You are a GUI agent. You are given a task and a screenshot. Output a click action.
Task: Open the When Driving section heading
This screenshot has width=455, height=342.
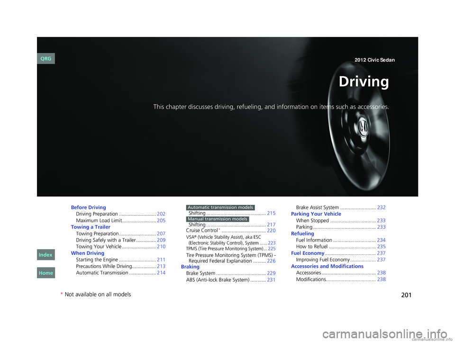pyautogui.click(x=88, y=253)
